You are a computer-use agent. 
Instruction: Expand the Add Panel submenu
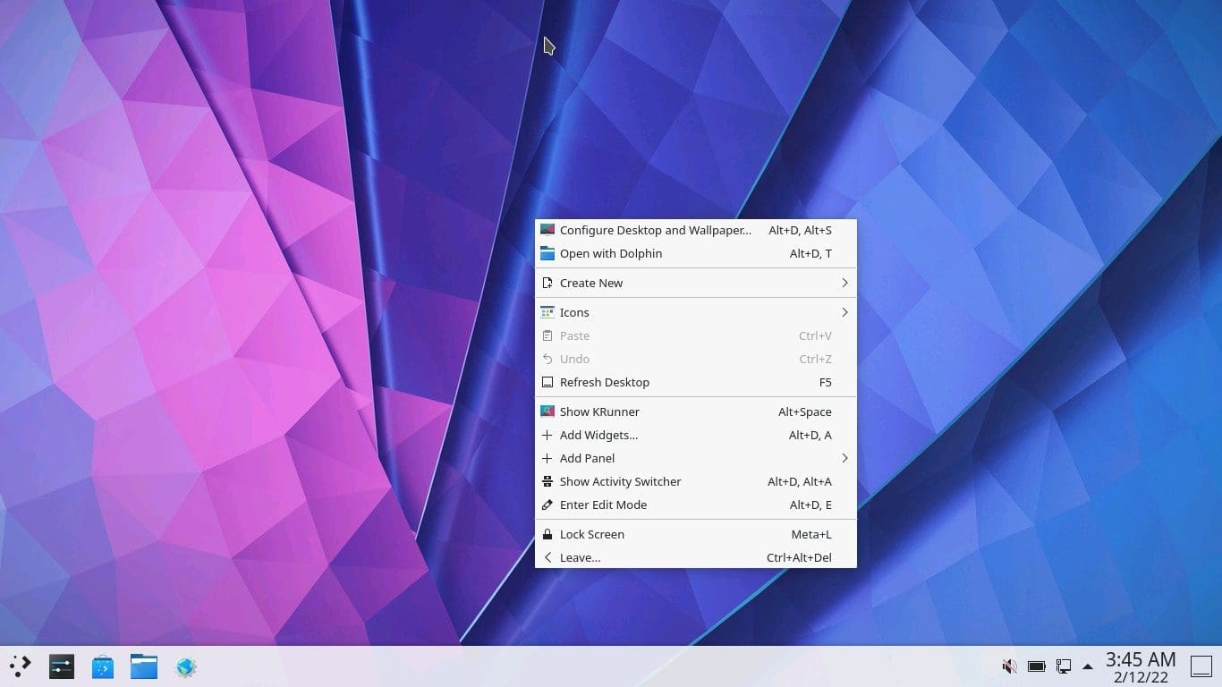coord(696,458)
